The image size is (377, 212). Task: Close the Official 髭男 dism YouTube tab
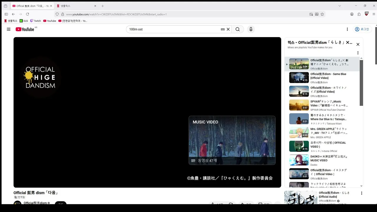coord(51,6)
